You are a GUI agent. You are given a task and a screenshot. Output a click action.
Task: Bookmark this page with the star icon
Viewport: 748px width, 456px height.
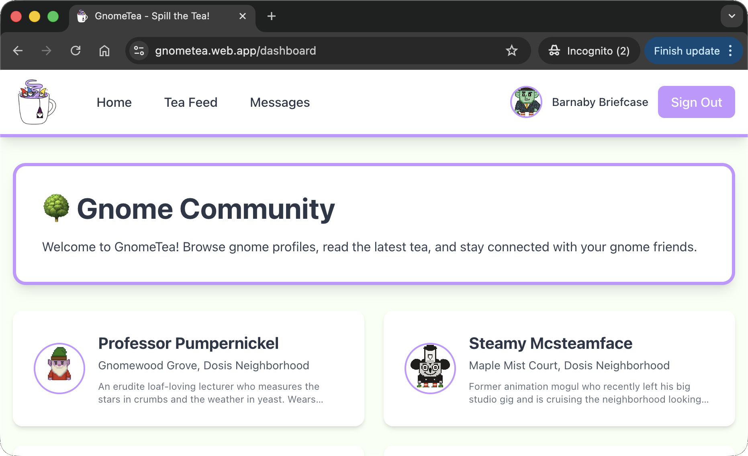(x=511, y=51)
